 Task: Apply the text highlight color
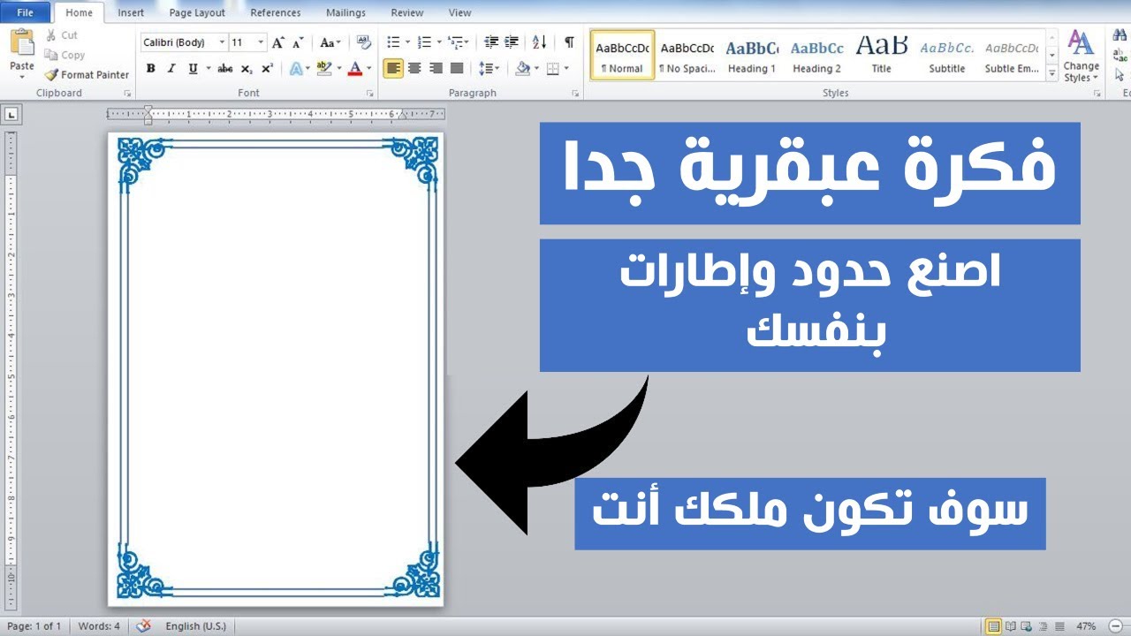(x=323, y=68)
